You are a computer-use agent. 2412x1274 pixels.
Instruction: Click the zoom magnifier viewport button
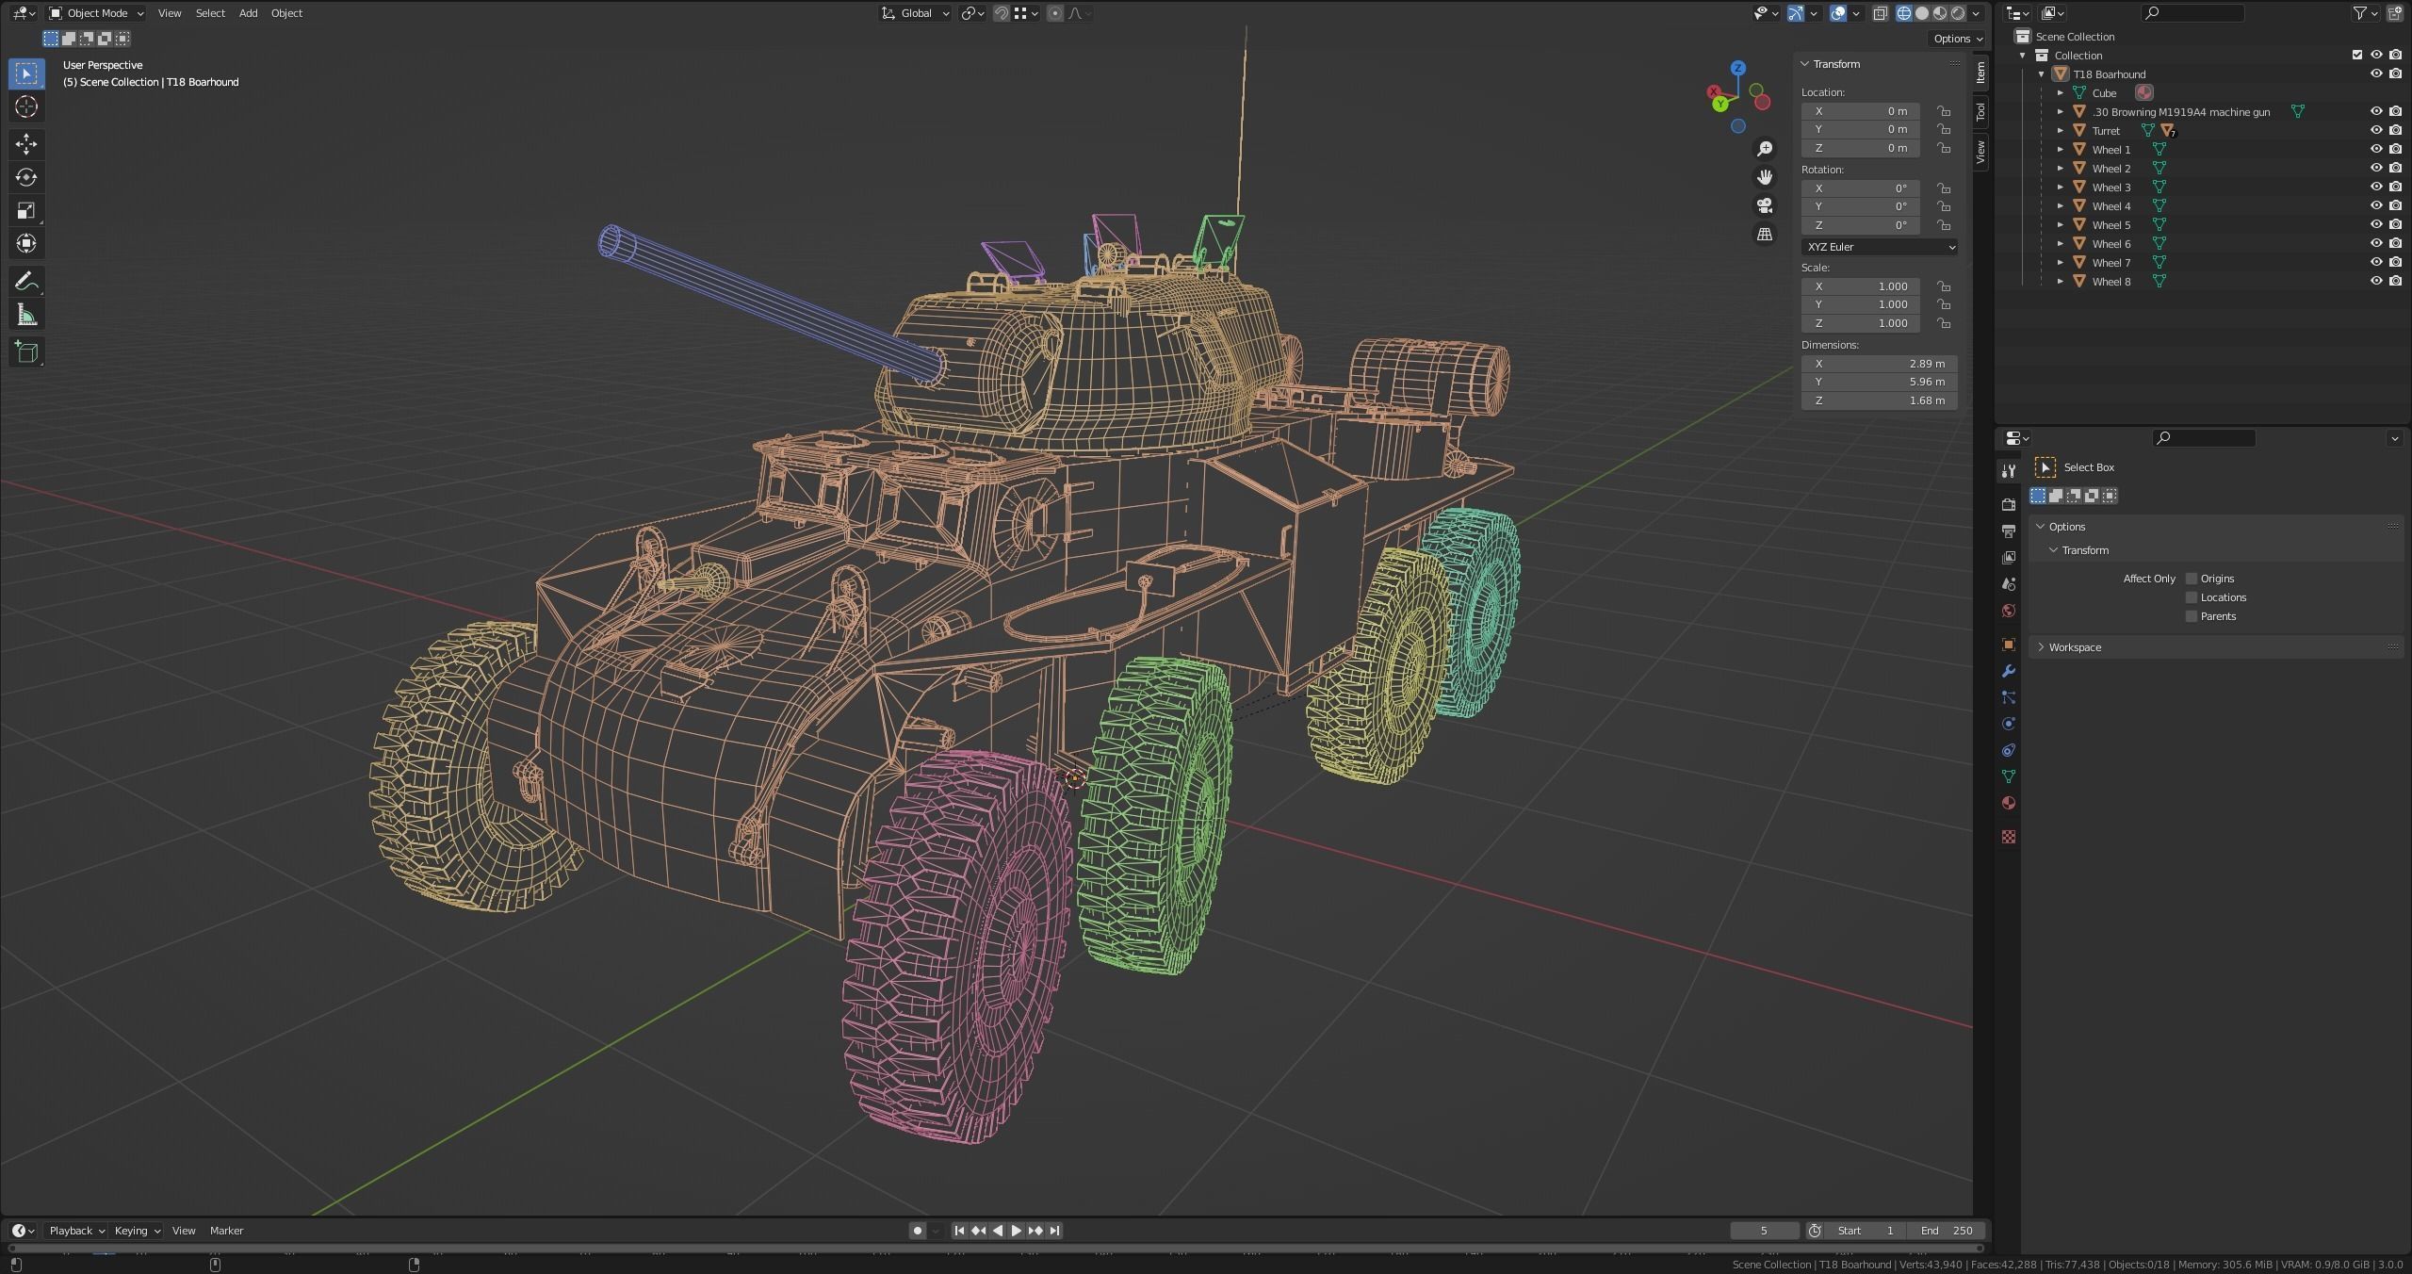[1765, 149]
